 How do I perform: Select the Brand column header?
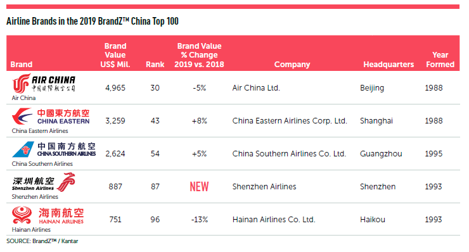click(22, 65)
